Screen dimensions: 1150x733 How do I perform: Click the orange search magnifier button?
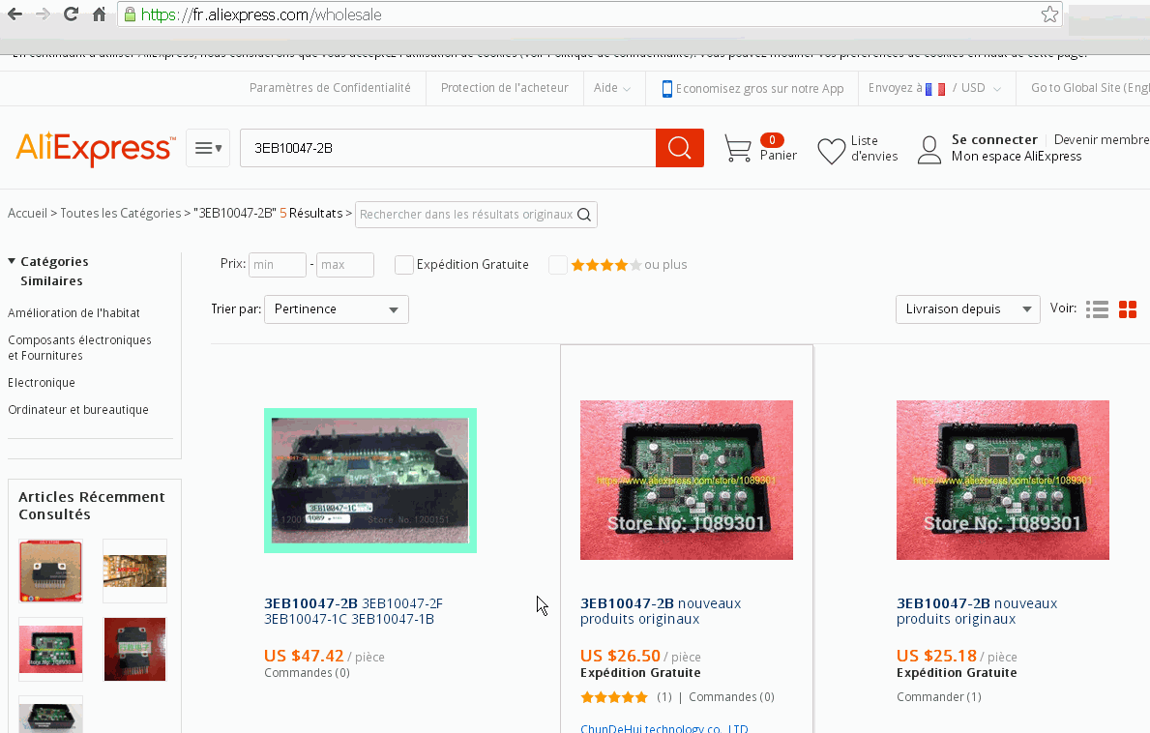click(679, 148)
